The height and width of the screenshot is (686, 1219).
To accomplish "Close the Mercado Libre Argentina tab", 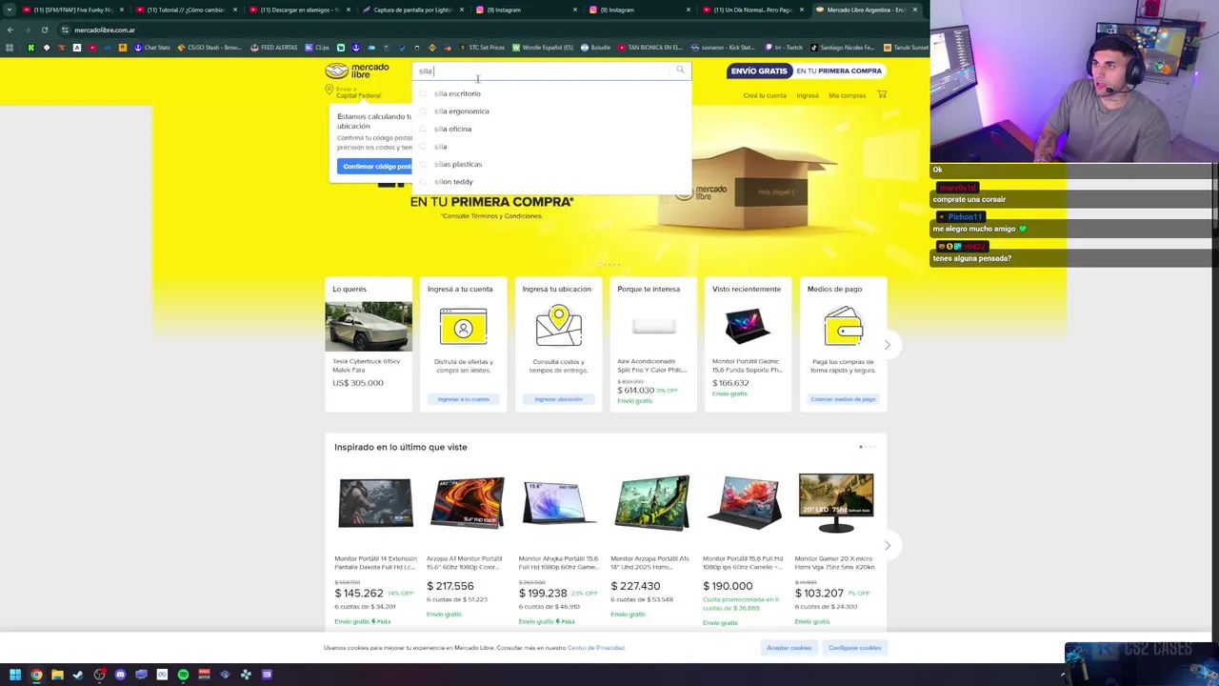I will coord(915,10).
